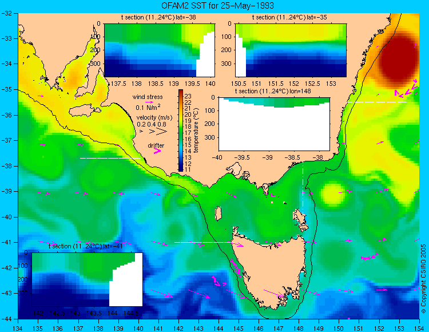Click the largest velocity arrowhead in legend

point(162,132)
